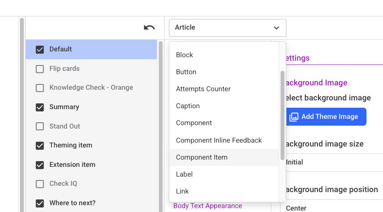Click the Where to next? row label
Screen dimensions: 383x212
(72, 203)
